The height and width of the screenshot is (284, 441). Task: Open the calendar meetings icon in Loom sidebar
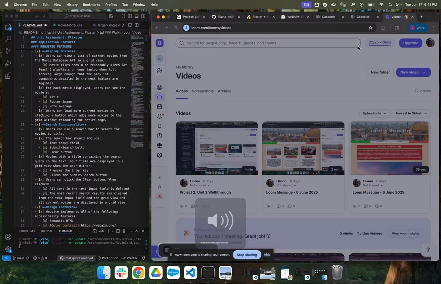160,107
